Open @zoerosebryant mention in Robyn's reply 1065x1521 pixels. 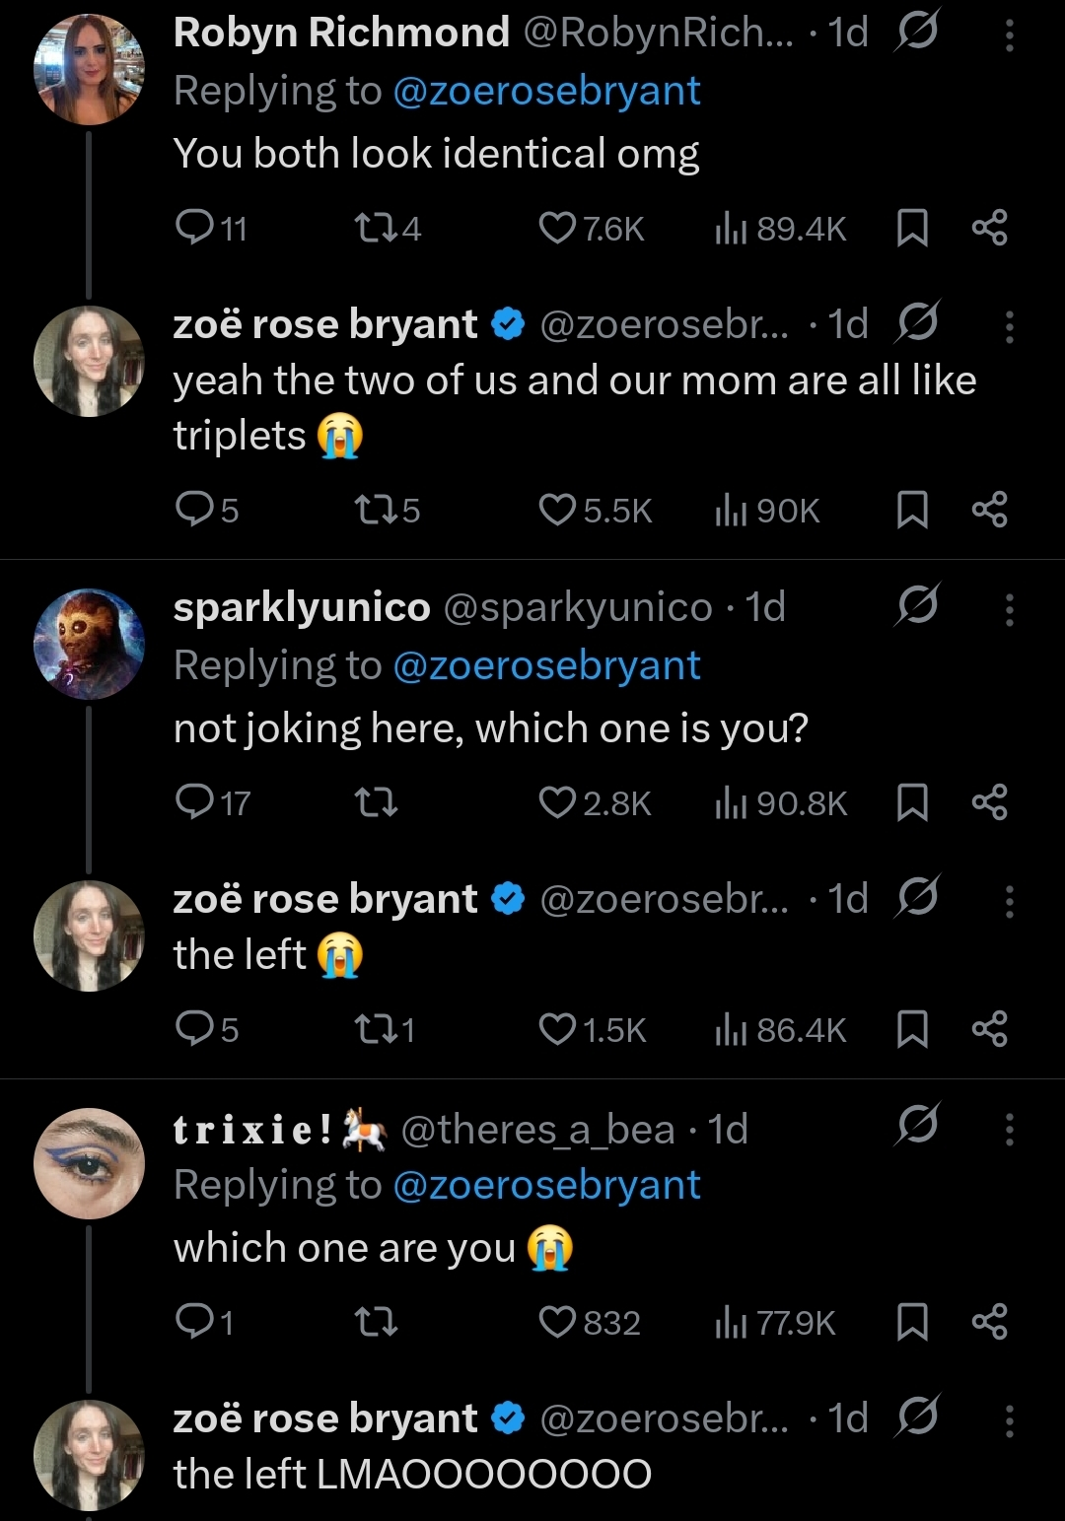(546, 92)
